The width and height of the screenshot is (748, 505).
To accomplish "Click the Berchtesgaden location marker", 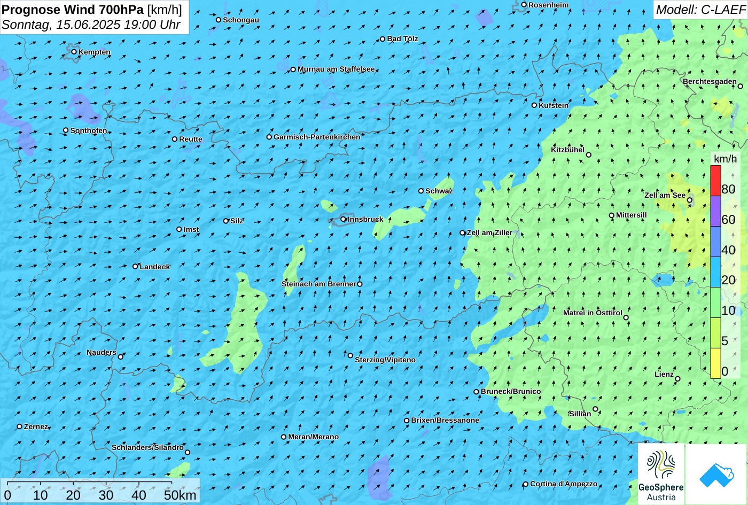I will pos(741,86).
